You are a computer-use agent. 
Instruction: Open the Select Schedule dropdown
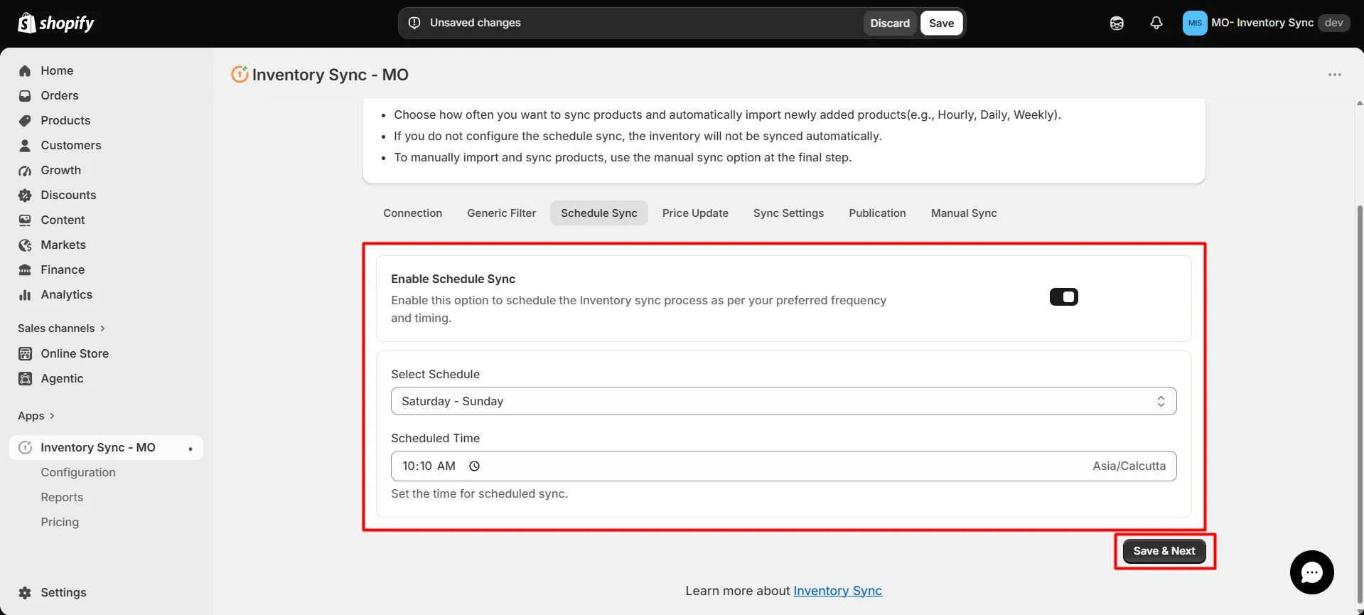tap(783, 401)
